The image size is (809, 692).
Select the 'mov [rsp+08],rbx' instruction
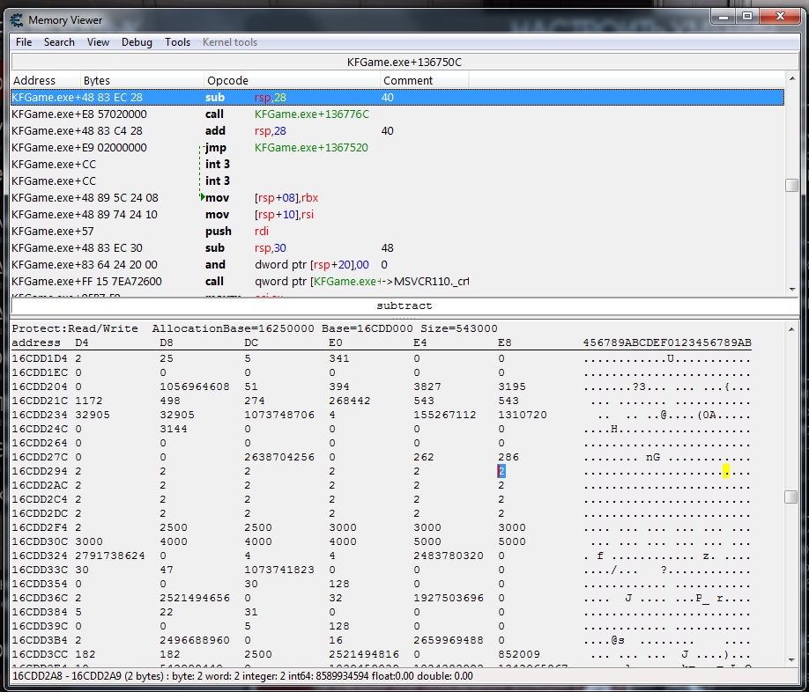coord(397,198)
